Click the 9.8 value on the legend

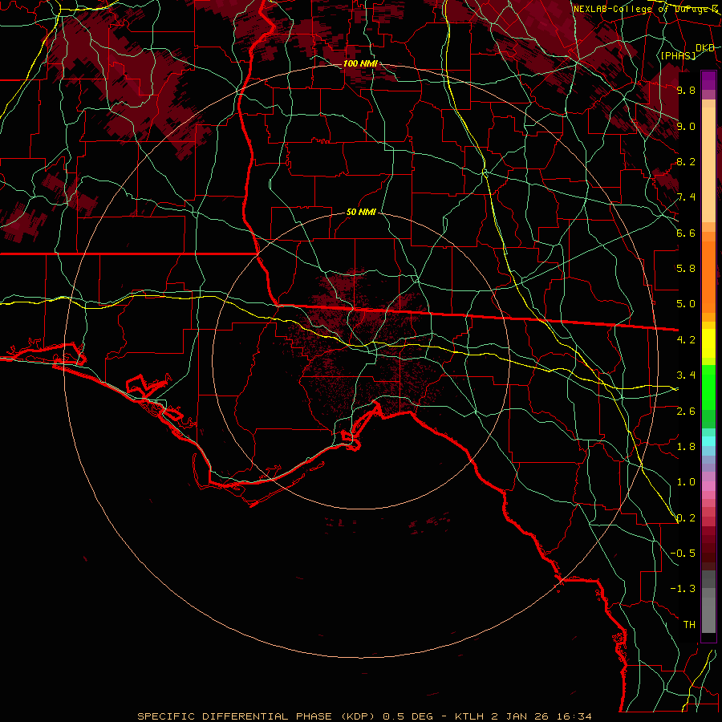686,90
